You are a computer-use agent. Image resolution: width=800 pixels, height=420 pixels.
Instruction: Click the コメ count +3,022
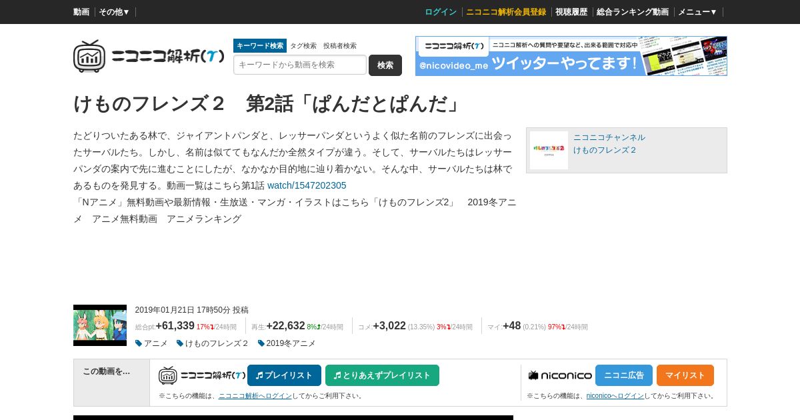[389, 326]
